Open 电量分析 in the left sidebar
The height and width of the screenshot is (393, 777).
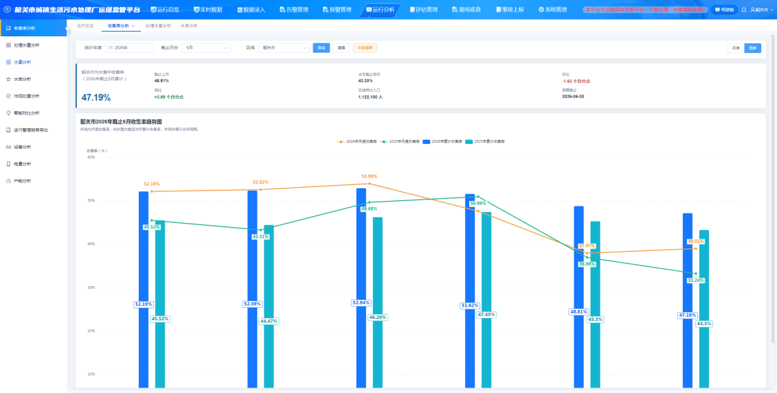tap(33, 164)
